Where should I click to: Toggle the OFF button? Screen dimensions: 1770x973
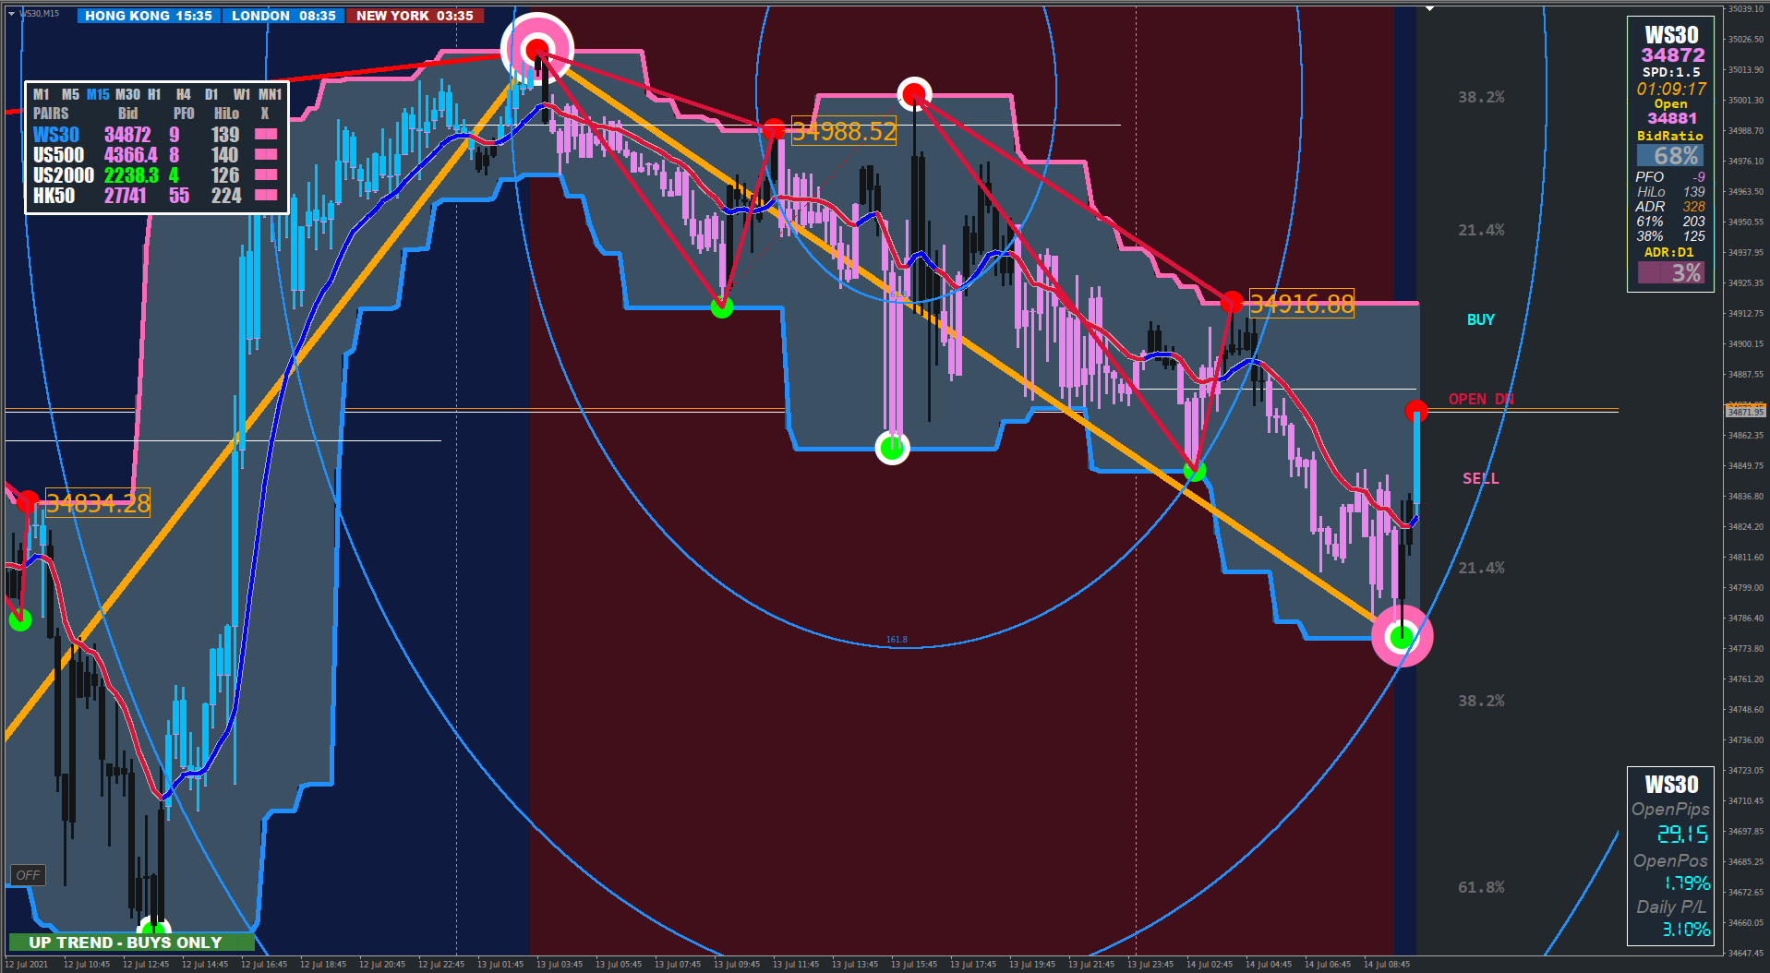[28, 875]
